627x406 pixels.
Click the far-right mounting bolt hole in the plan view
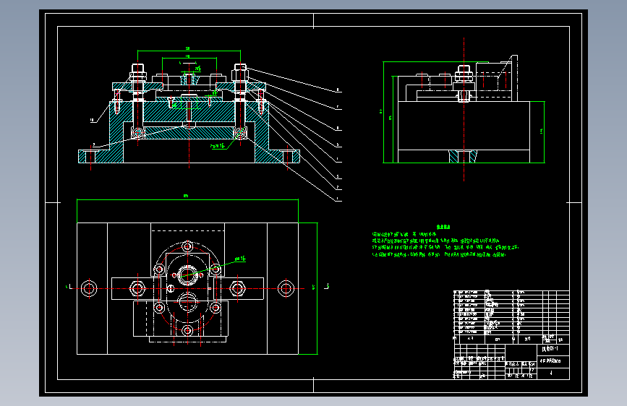pos(286,288)
